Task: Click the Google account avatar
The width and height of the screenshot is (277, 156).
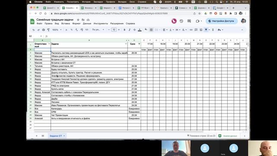Action: click(x=243, y=21)
